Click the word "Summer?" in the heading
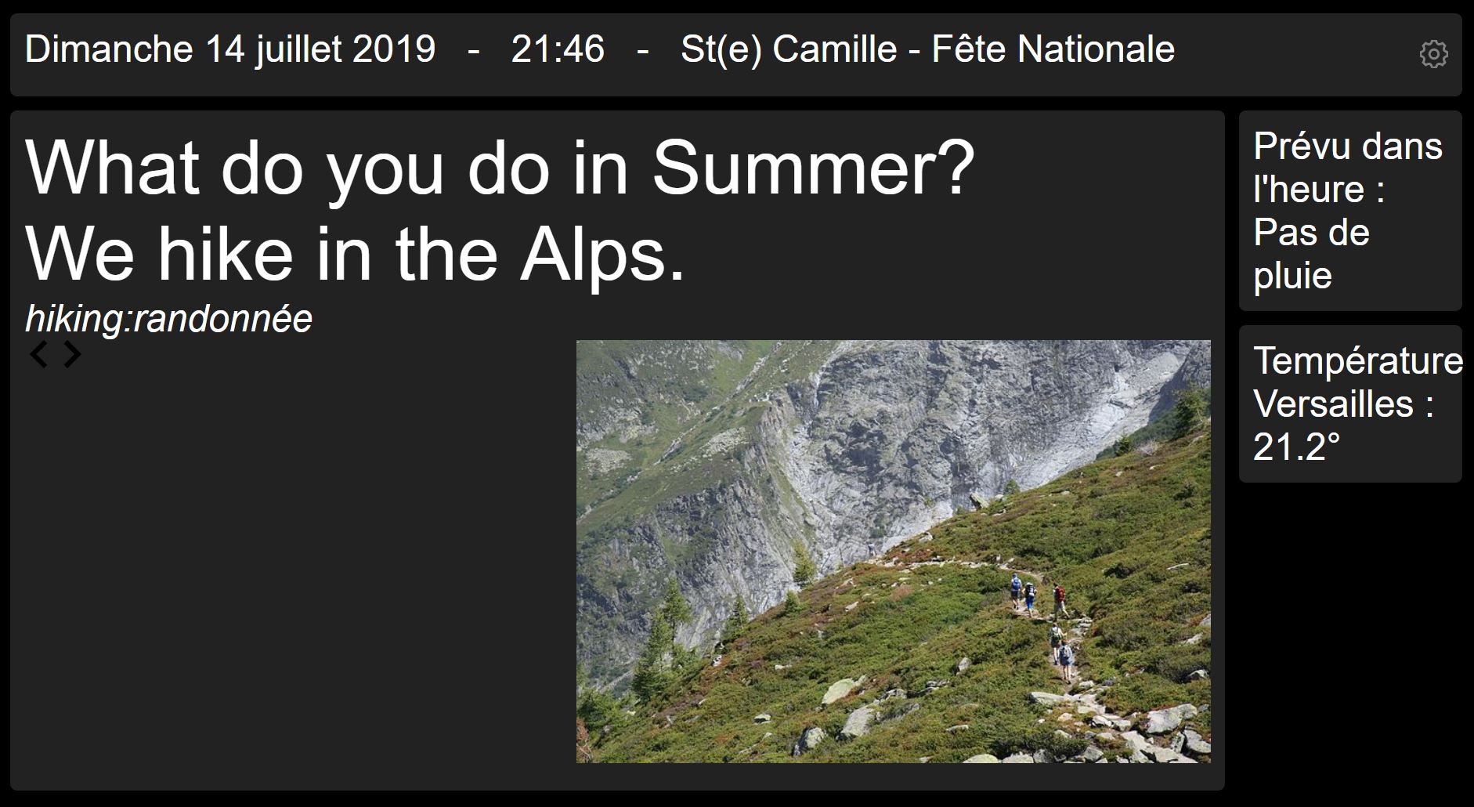The width and height of the screenshot is (1474, 807). (x=814, y=167)
